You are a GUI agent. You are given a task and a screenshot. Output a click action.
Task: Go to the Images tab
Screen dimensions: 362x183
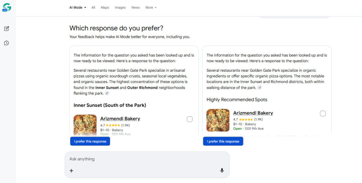pos(120,7)
